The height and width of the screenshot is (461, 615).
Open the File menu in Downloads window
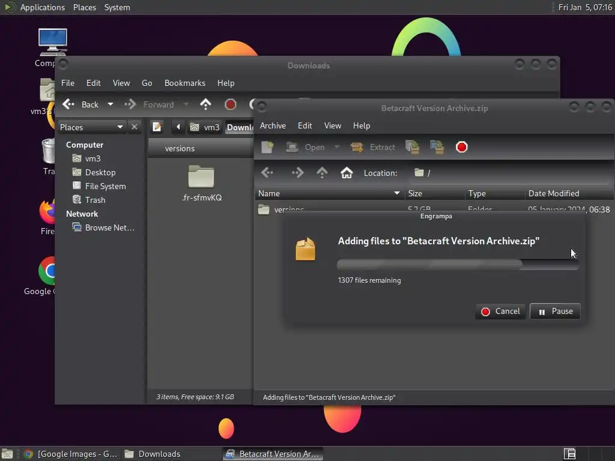click(x=67, y=83)
